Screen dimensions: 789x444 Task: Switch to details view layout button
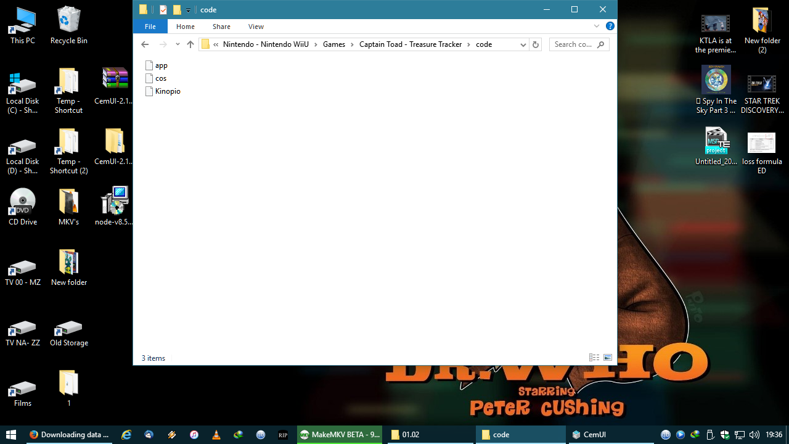tap(594, 358)
